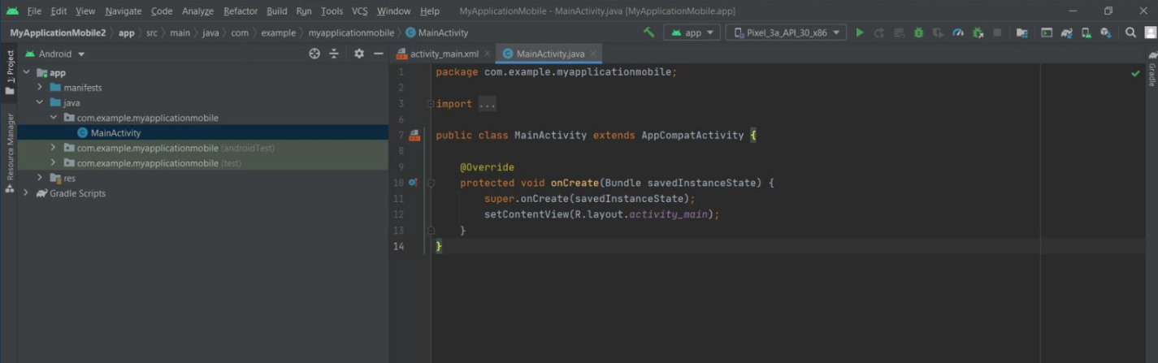Open the Help menu
This screenshot has width=1158, height=363.
pyautogui.click(x=430, y=11)
